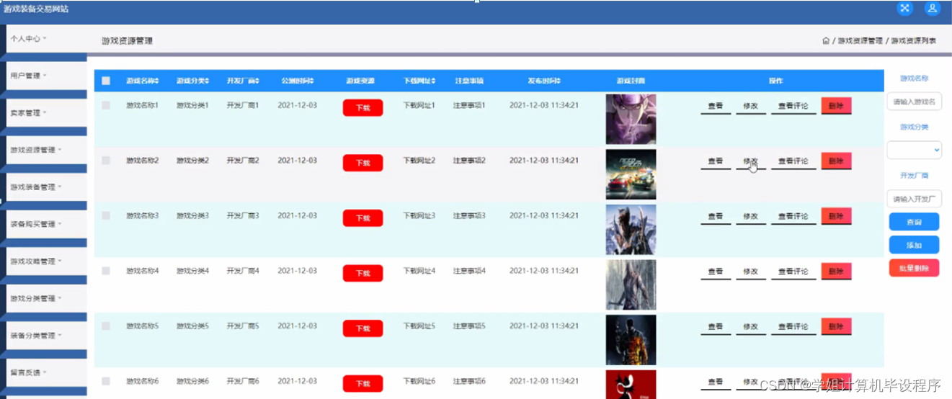
Task: Download resource for 游戏名称2
Action: pos(362,163)
